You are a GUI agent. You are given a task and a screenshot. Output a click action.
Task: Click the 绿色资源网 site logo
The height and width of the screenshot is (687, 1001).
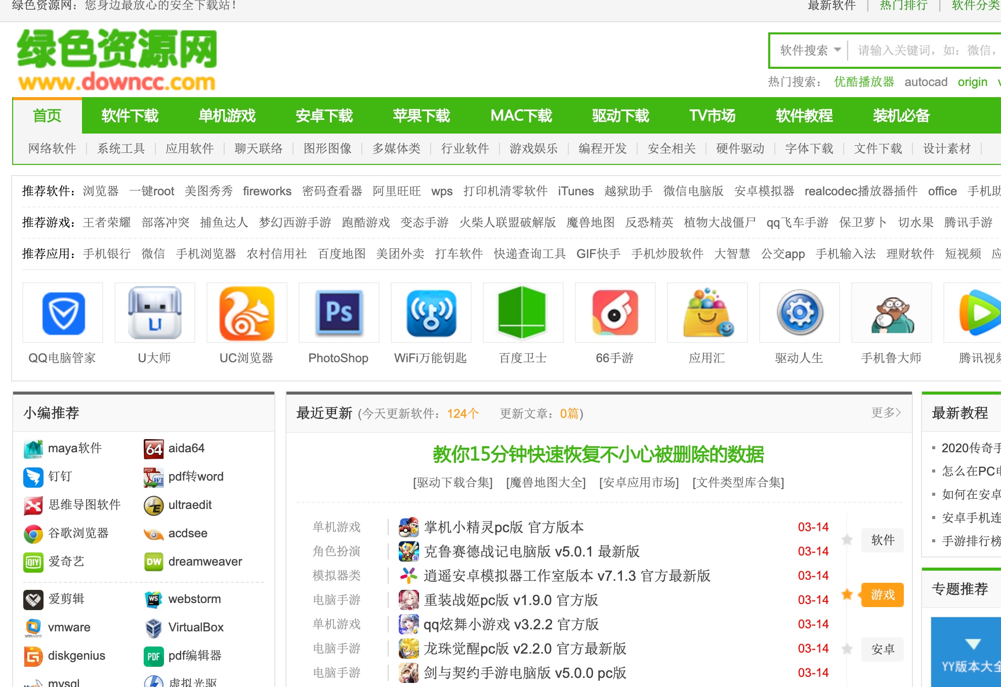click(x=117, y=60)
